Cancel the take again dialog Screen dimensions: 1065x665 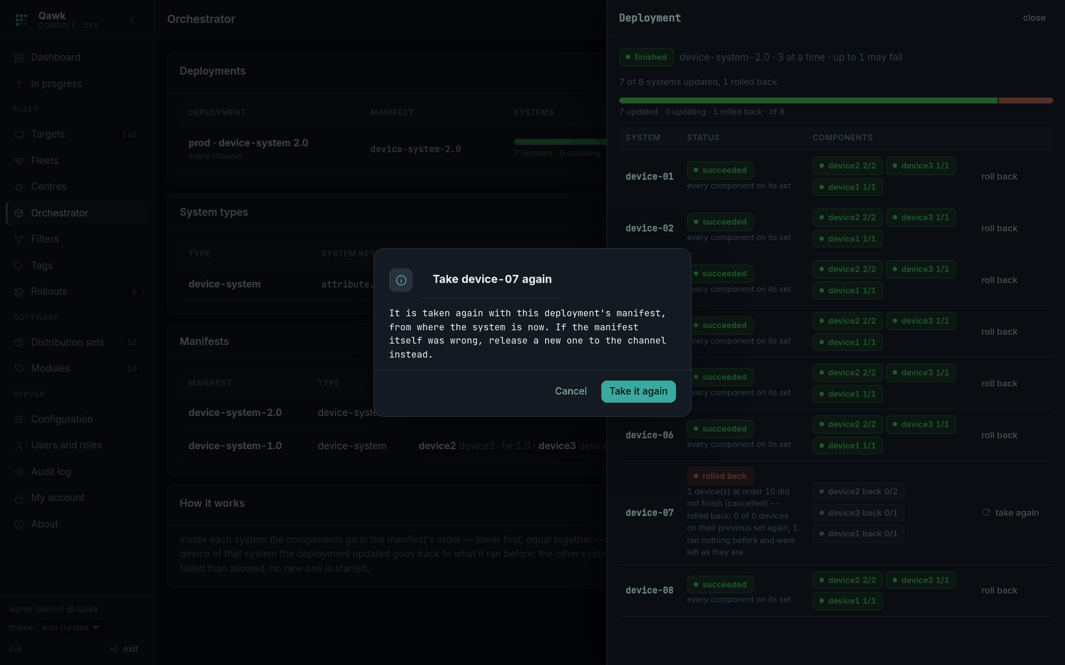tap(570, 391)
